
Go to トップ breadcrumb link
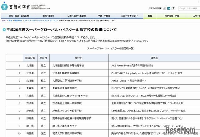[4, 21]
